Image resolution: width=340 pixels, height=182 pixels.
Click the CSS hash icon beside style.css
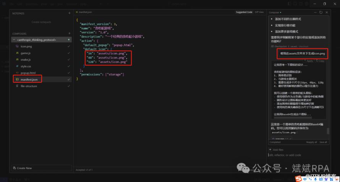17,66
